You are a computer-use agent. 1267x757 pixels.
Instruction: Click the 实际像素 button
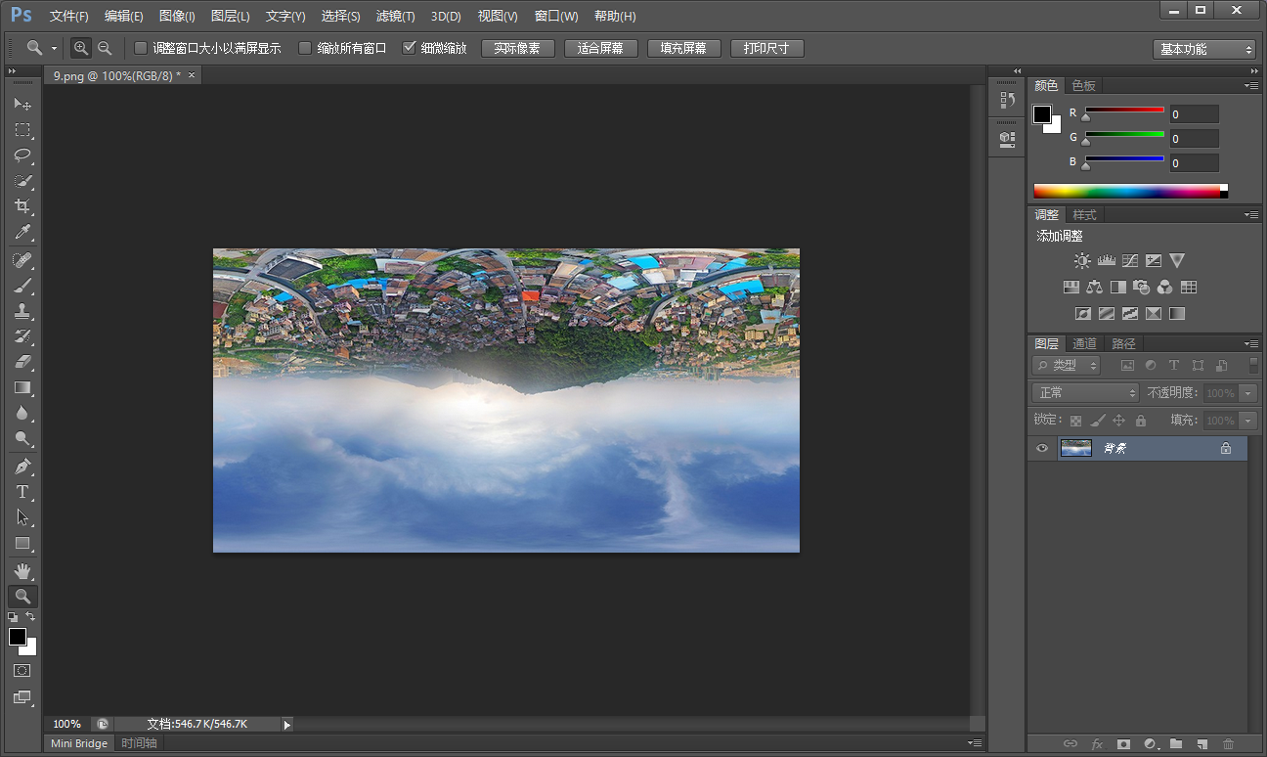click(x=517, y=48)
